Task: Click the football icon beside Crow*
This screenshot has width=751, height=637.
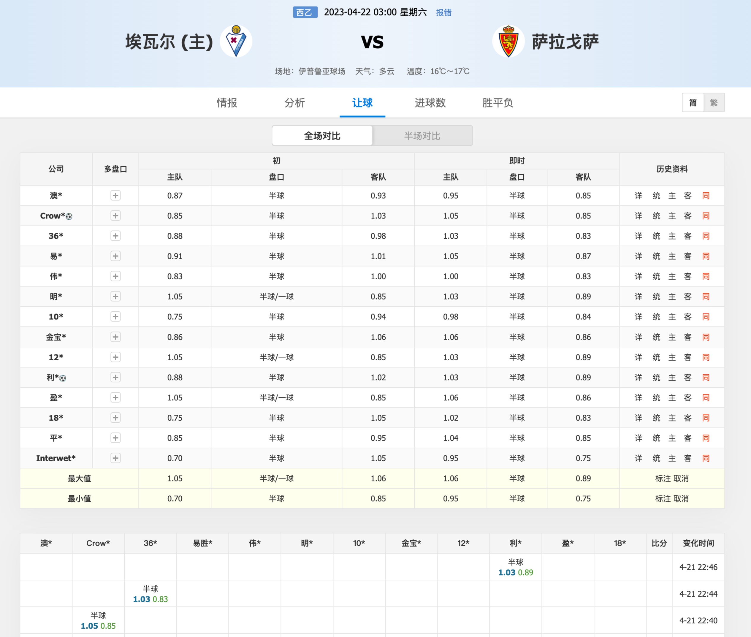Action: click(69, 216)
